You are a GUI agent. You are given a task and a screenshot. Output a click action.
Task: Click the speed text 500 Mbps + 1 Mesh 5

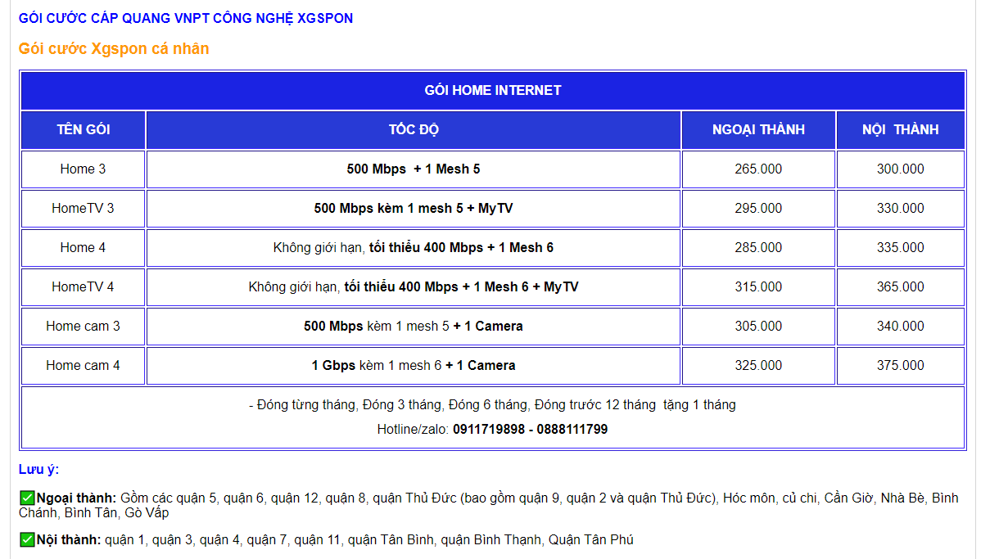(414, 169)
